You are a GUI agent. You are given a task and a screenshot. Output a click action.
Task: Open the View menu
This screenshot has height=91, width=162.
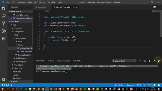pos(30,2)
